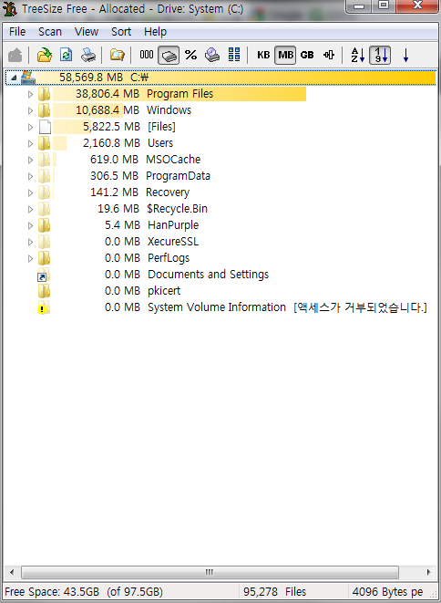Toggle the MB size unit button

[x=285, y=56]
